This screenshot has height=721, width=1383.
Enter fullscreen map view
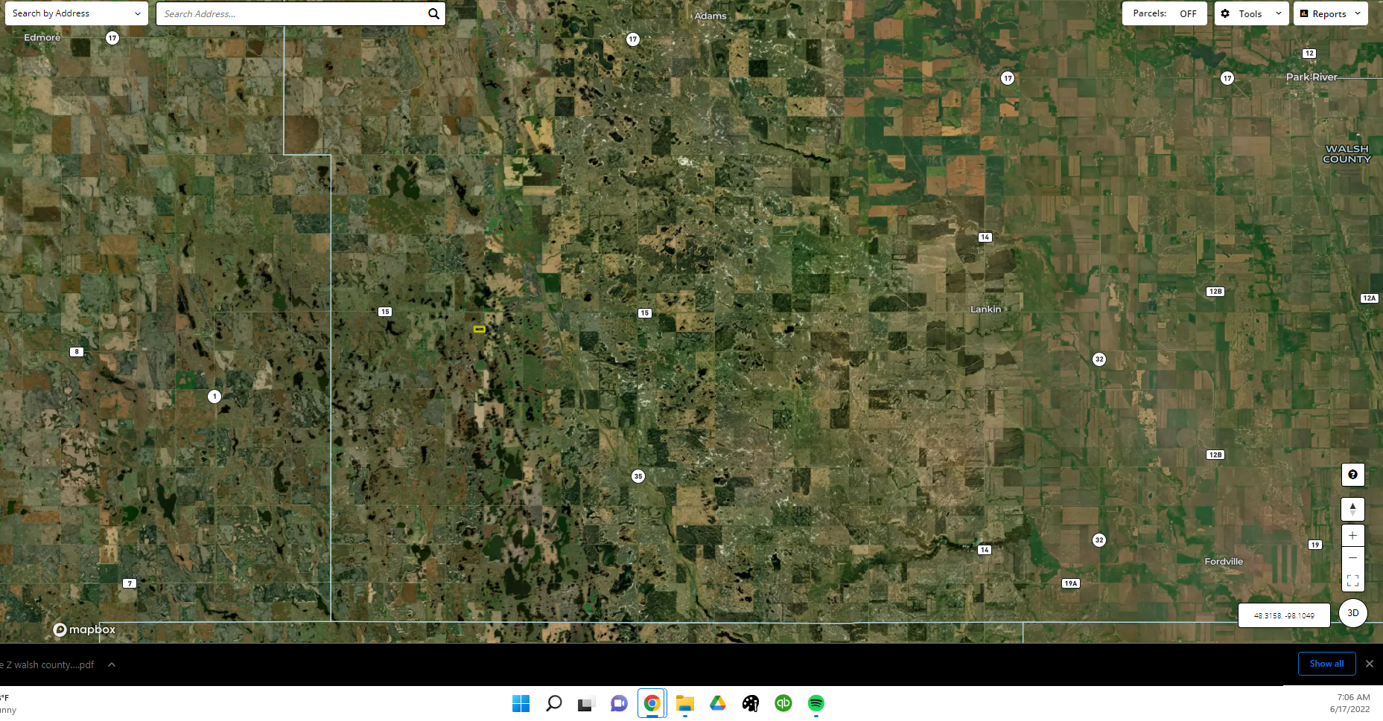[1352, 580]
